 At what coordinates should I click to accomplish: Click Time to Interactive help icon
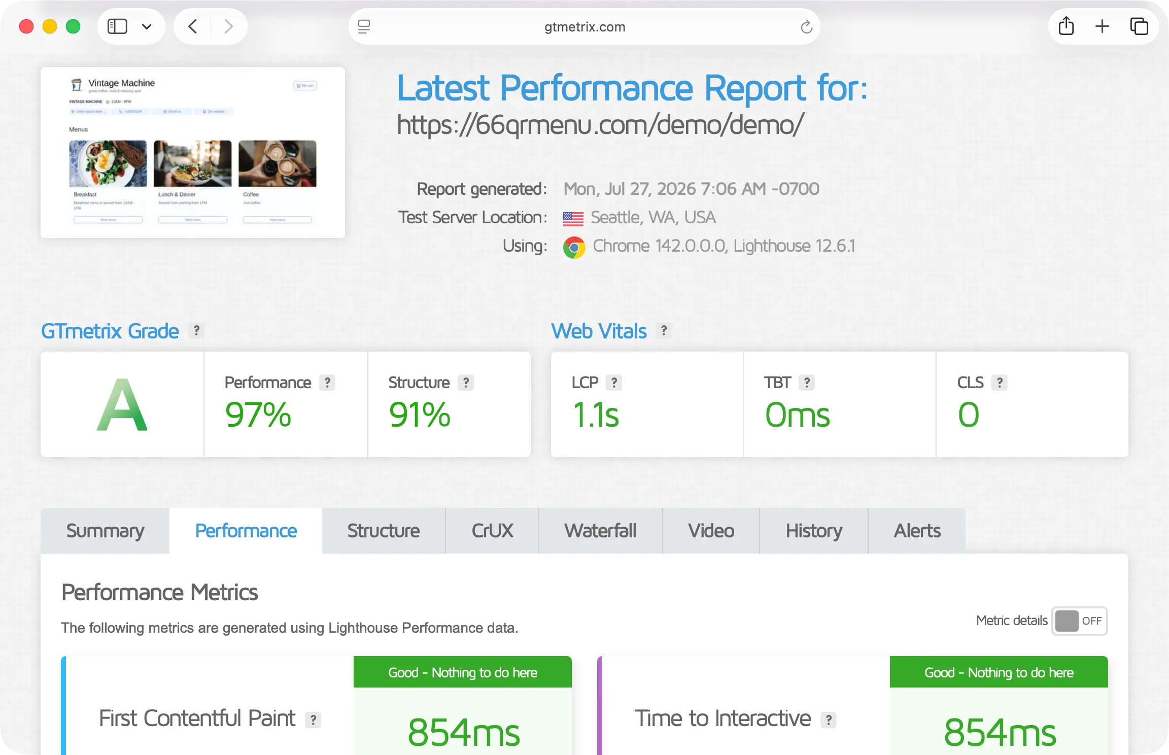[829, 719]
